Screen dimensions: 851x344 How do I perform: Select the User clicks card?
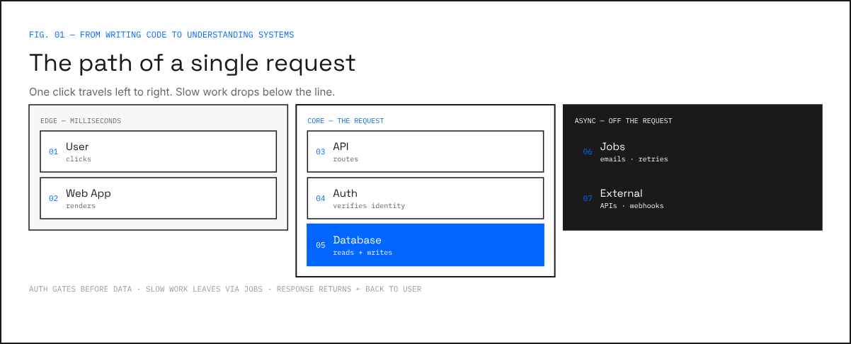click(158, 151)
